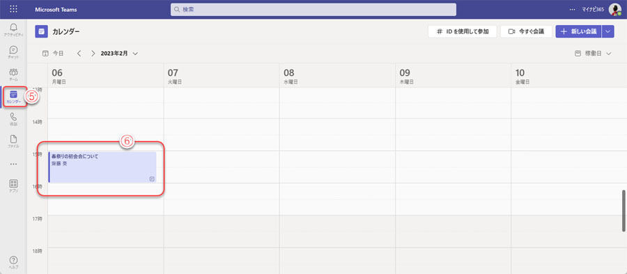The height and width of the screenshot is (274, 627).
Task: Open Chat in the left sidebar
Action: (14, 52)
